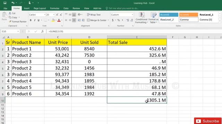Open the Calibri font name dropdown
This screenshot has width=222, height=124.
(45, 14)
